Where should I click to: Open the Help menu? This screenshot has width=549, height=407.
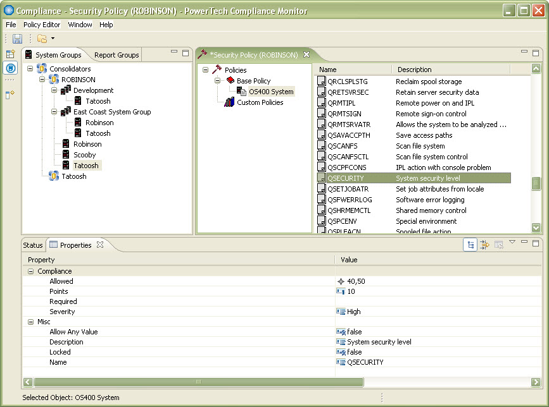point(106,25)
